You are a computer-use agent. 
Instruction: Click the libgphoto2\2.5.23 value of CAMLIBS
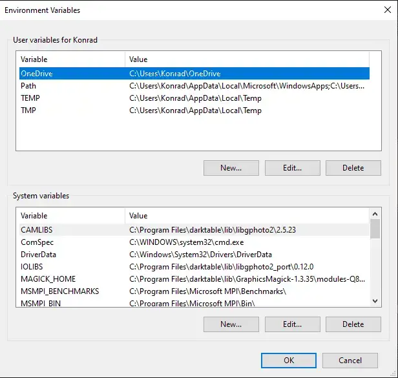point(213,230)
